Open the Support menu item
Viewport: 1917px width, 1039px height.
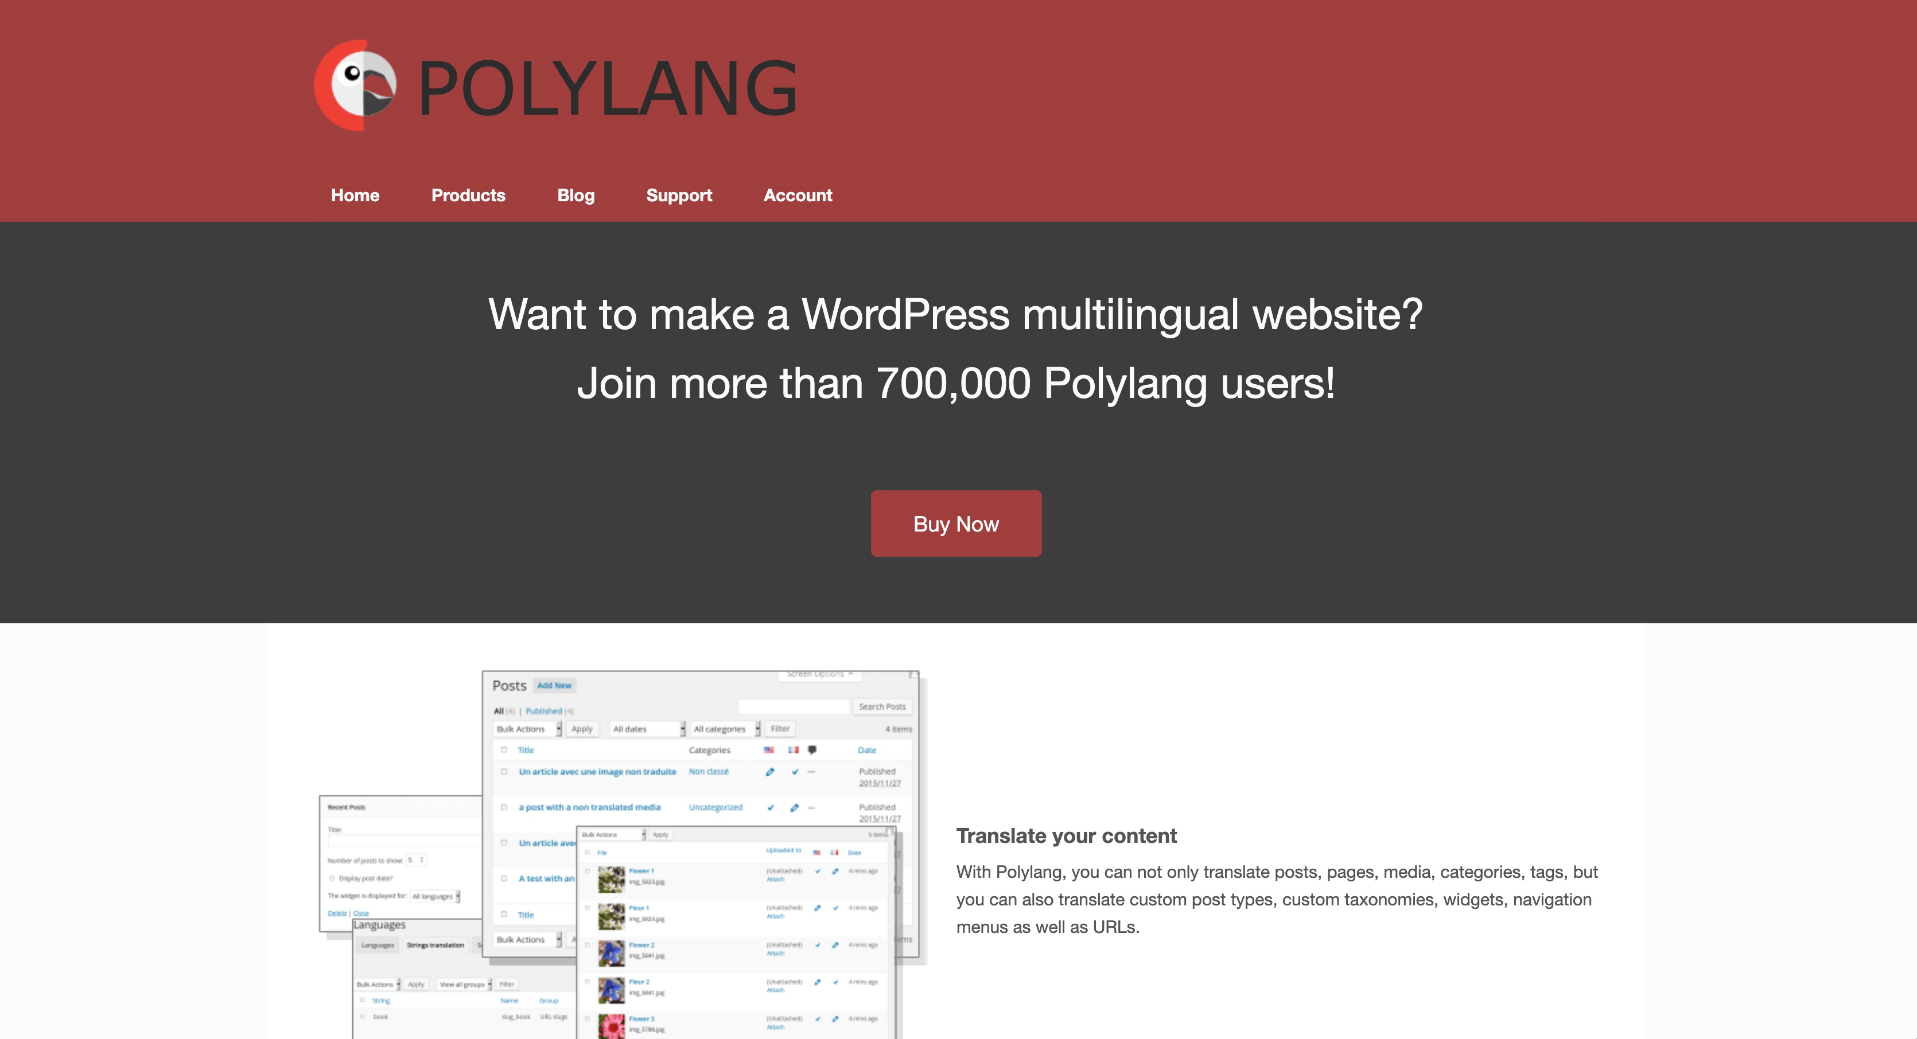coord(679,195)
